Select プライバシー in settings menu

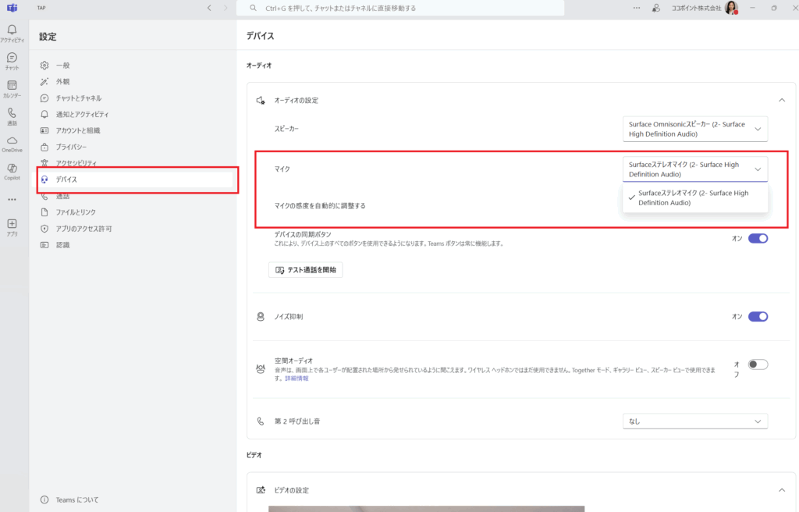point(71,147)
